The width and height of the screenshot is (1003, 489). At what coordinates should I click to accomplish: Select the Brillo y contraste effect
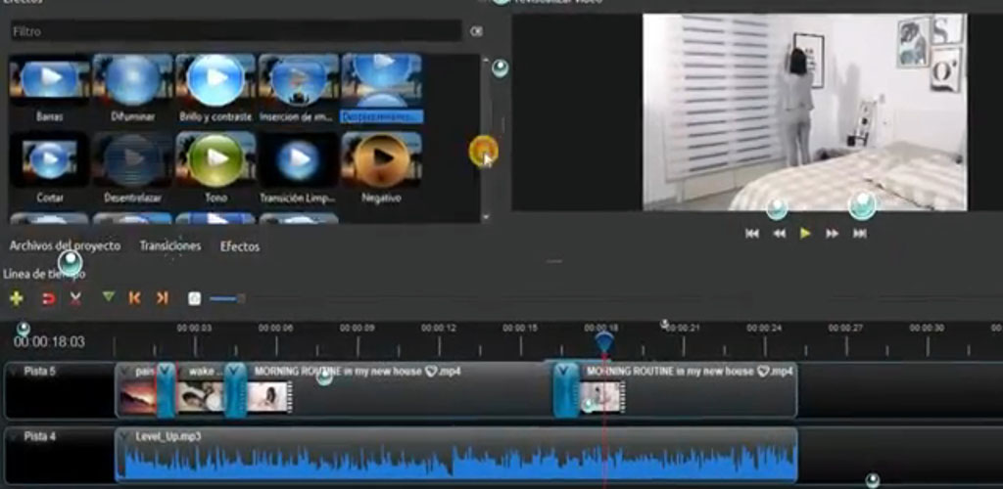pyautogui.click(x=215, y=88)
